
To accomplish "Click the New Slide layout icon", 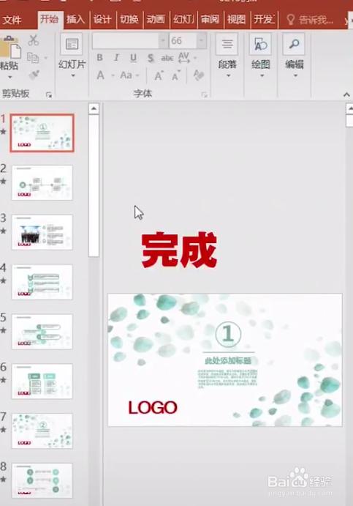I will click(x=72, y=43).
